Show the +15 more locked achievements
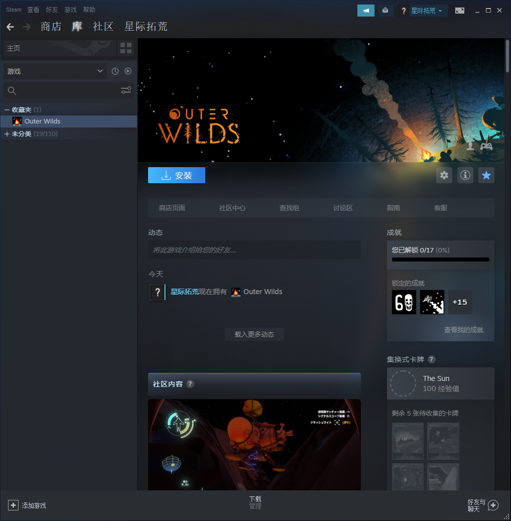 pos(460,302)
